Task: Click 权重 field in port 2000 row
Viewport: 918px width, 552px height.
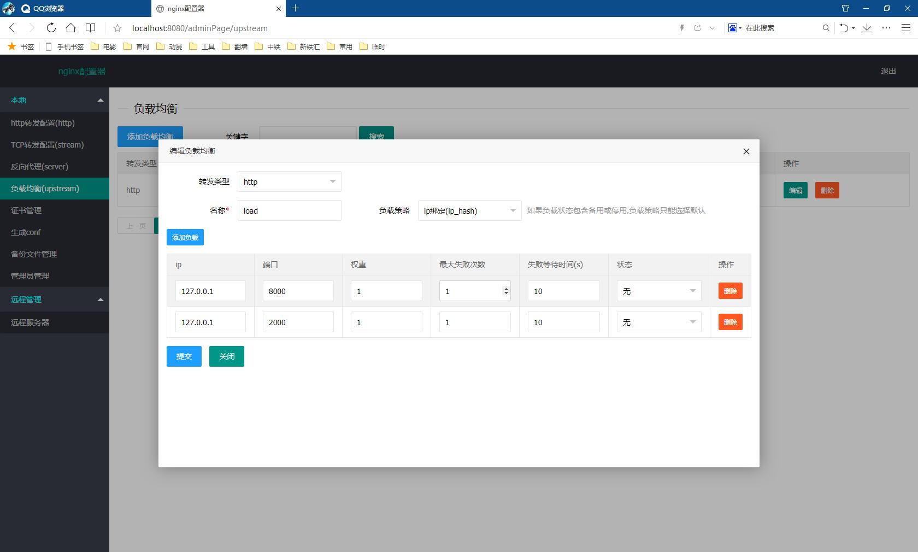Action: [386, 322]
